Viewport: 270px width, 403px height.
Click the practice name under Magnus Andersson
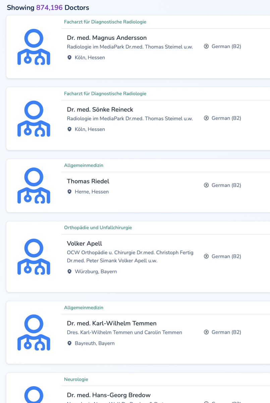130,47
